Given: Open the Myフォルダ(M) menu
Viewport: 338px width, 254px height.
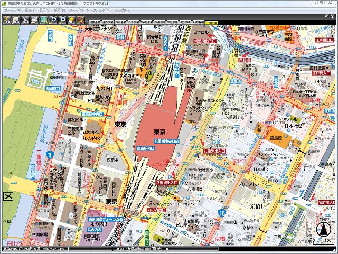Looking at the screenshot, I should (99, 10).
